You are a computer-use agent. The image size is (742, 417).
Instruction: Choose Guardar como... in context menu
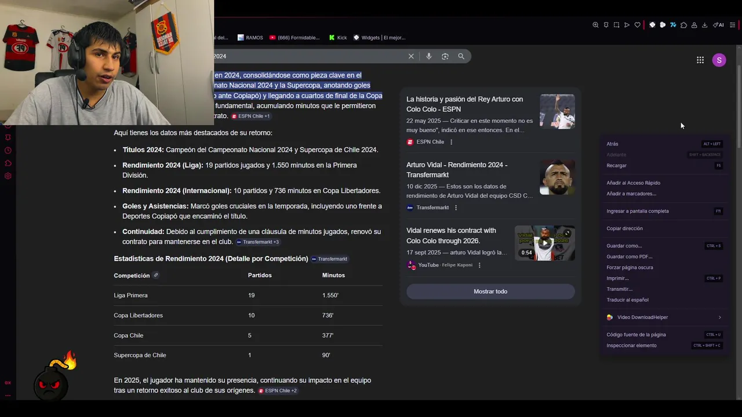coord(664,246)
